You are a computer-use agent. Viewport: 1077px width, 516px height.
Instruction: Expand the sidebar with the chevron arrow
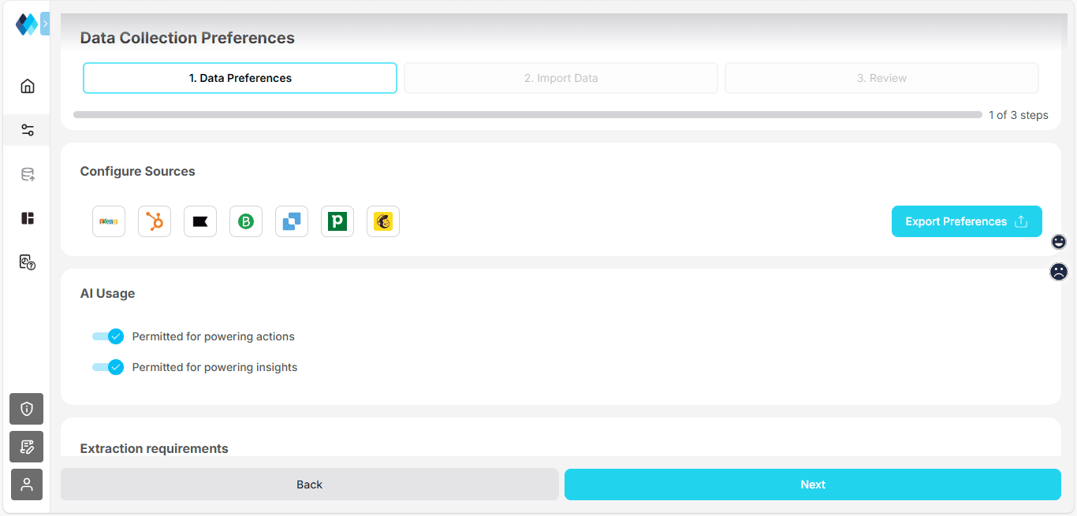pyautogui.click(x=45, y=24)
